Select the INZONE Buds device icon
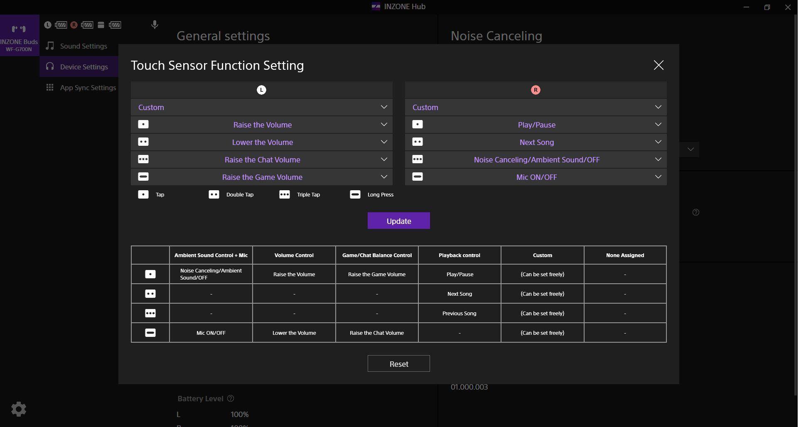This screenshot has width=806, height=427. click(19, 35)
